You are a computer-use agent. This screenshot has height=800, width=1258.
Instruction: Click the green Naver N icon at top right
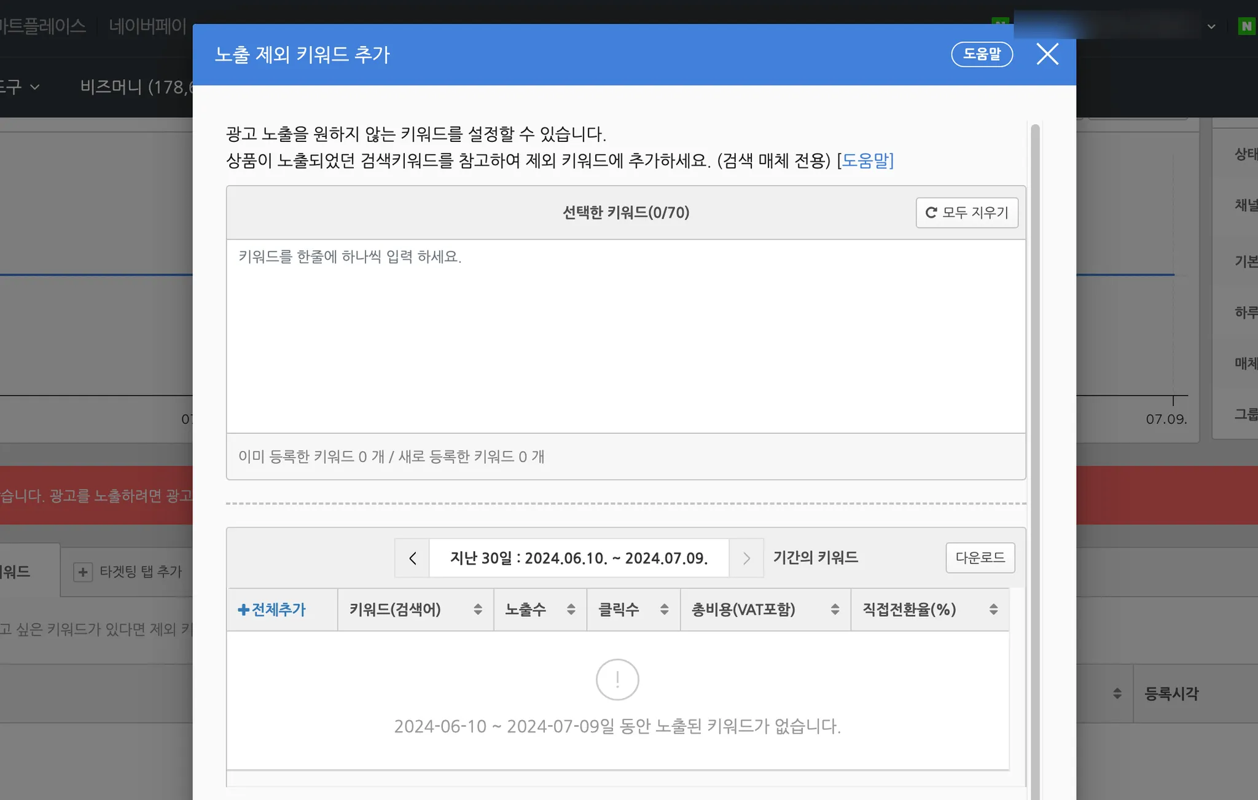(x=1246, y=26)
